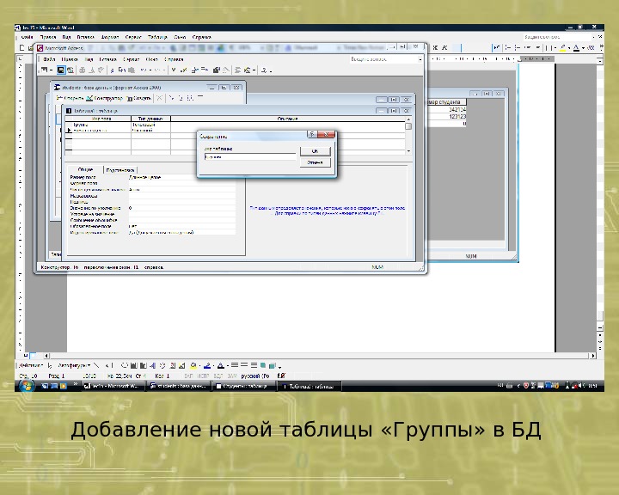Image resolution: width=619 pixels, height=495 pixels.
Task: Switch to the Подстановка properties tab
Action: click(120, 170)
